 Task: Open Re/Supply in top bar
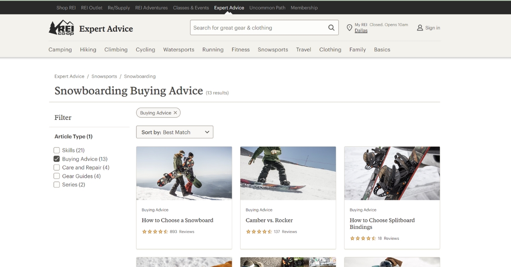(119, 8)
